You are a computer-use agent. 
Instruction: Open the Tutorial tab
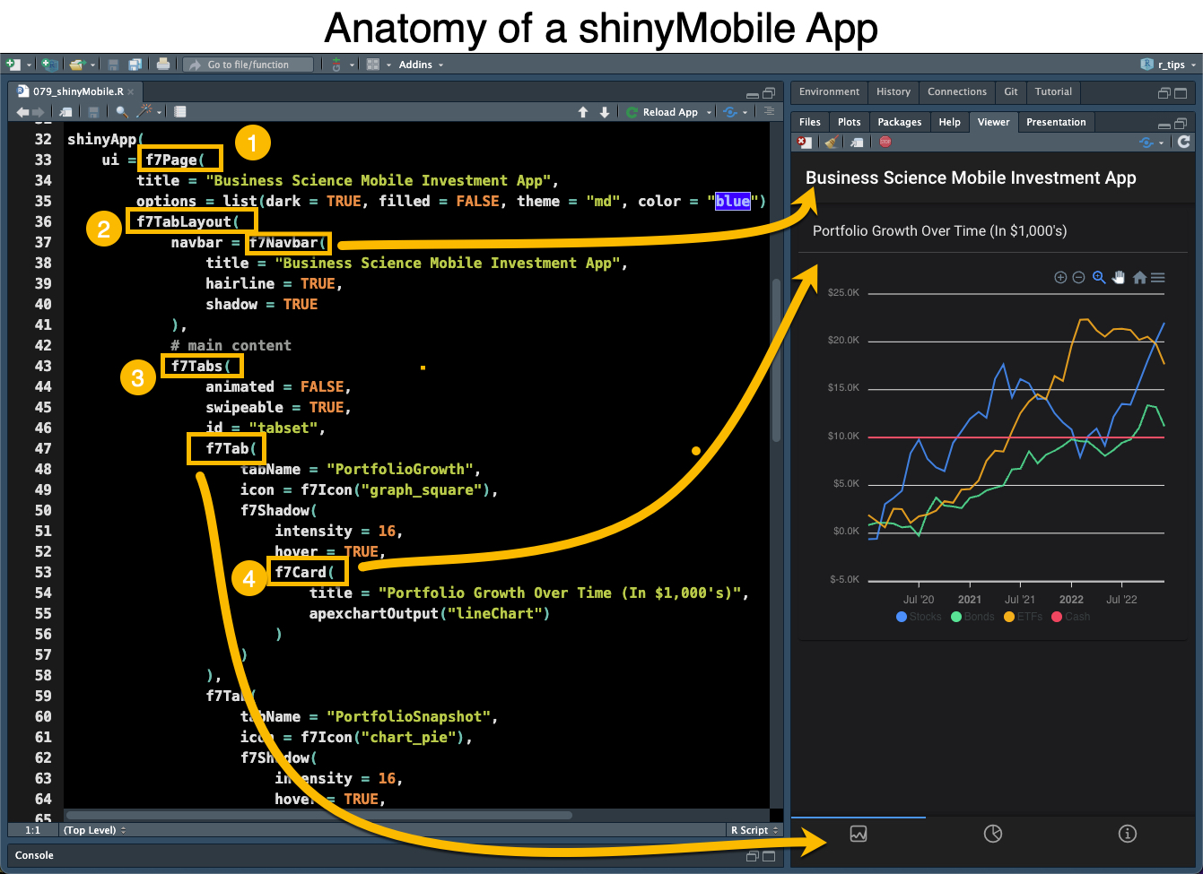(1053, 91)
